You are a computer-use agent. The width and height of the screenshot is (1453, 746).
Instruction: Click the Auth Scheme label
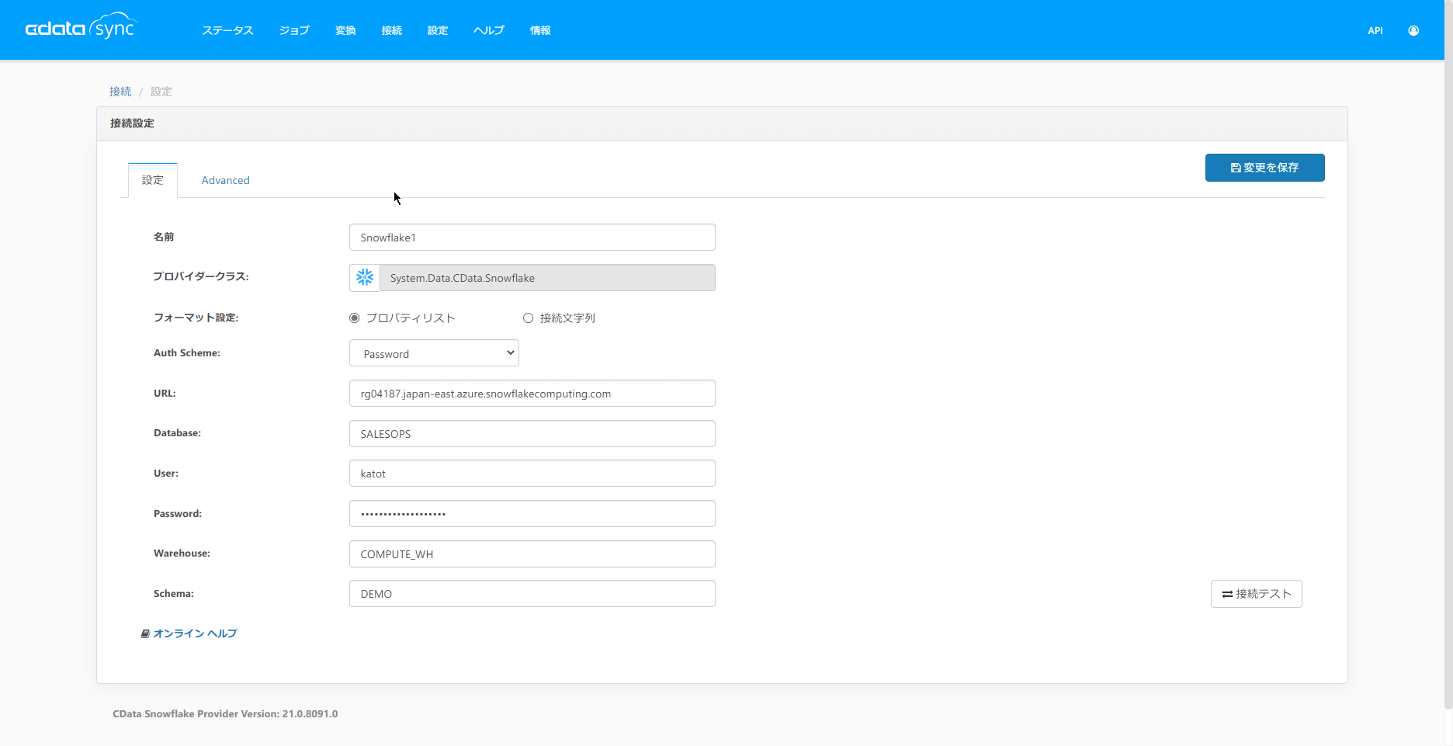(x=187, y=353)
